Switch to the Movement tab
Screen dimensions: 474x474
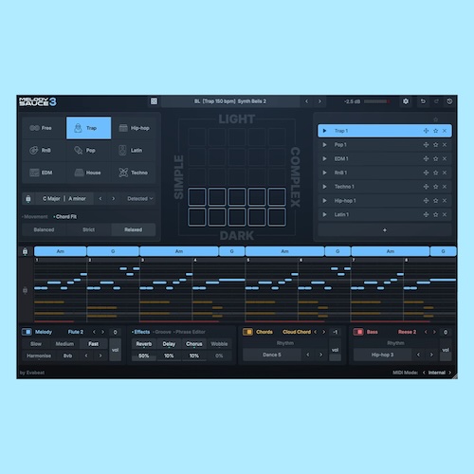[35, 217]
